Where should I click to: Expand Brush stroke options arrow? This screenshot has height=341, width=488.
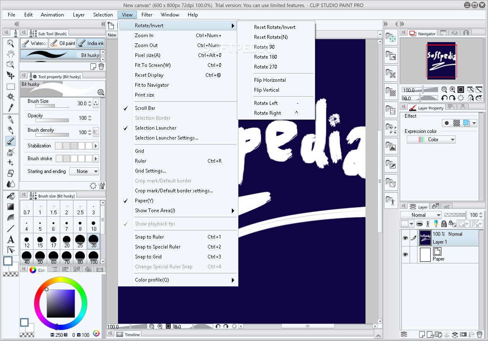[96, 159]
